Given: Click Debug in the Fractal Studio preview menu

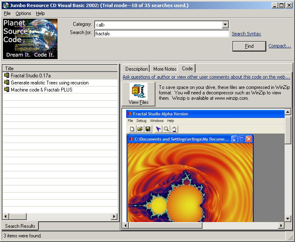Looking at the screenshot, I should click(x=141, y=121).
